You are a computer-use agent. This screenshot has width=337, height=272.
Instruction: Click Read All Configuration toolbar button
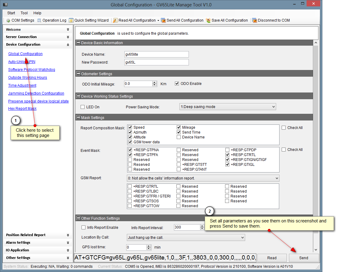[134, 20]
